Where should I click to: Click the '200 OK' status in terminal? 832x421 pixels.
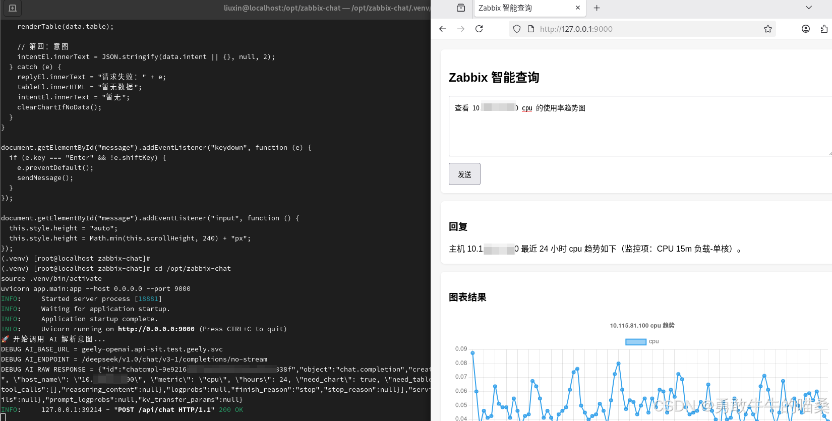pyautogui.click(x=231, y=410)
